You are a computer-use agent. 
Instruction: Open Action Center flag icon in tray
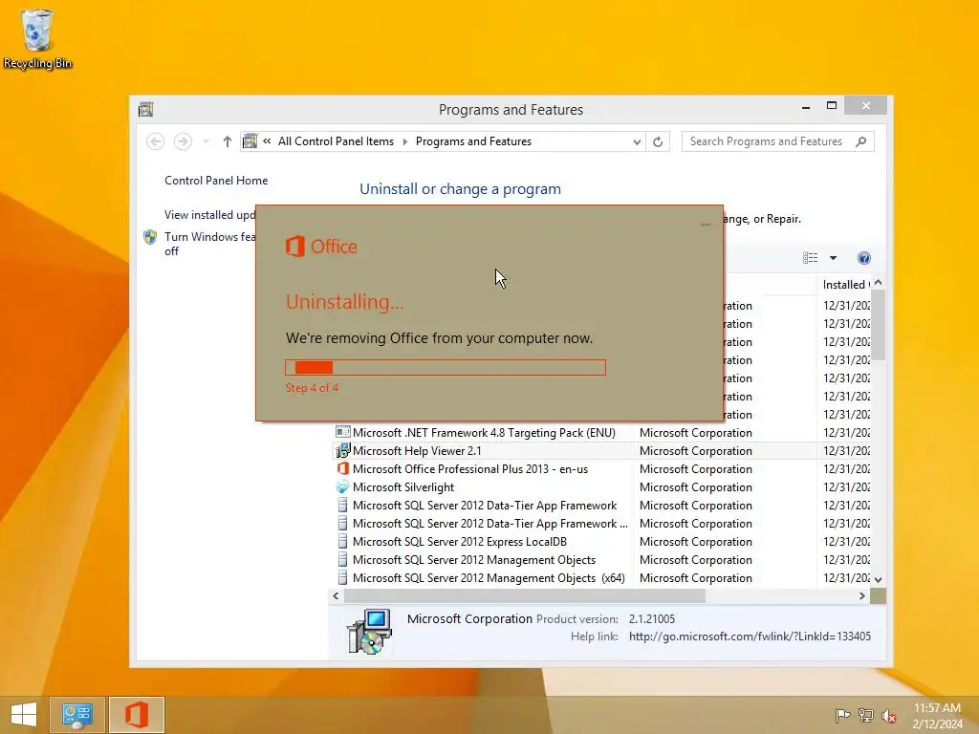click(x=842, y=715)
